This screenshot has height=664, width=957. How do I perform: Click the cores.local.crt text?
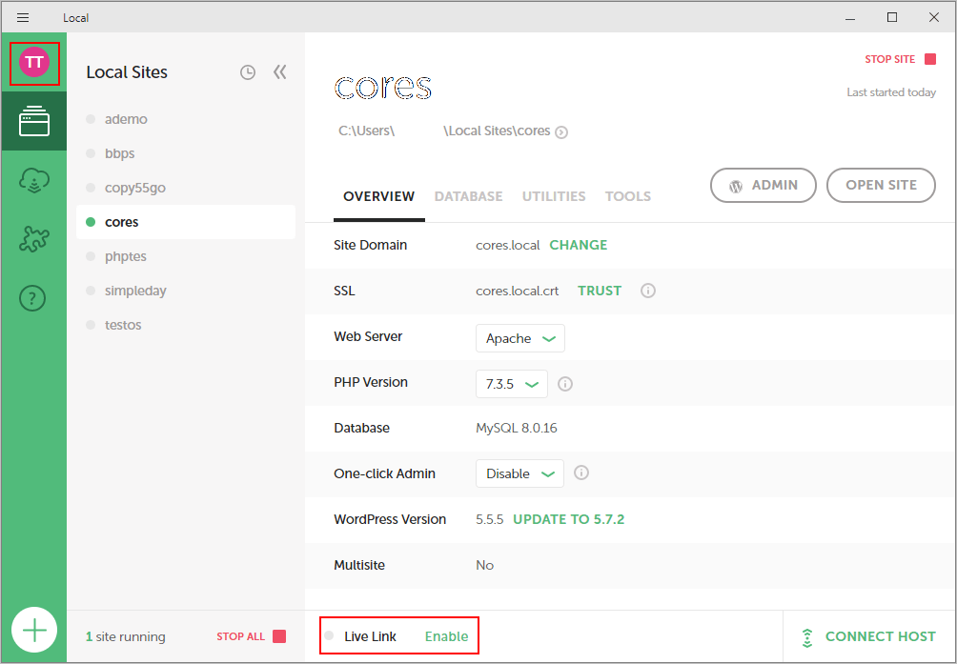coord(517,291)
